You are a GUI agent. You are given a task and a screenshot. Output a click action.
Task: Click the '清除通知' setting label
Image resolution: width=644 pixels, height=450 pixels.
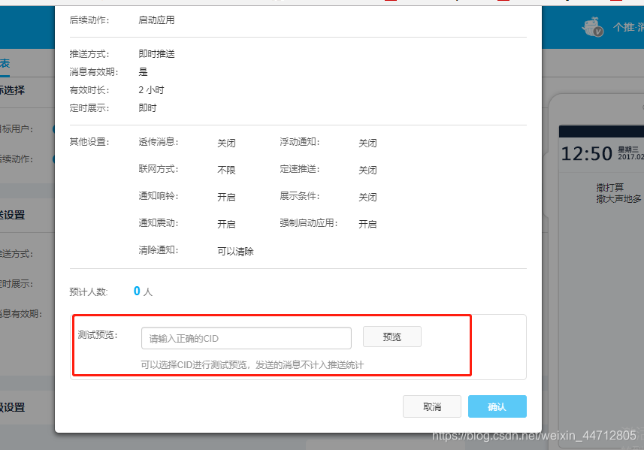[x=158, y=250]
